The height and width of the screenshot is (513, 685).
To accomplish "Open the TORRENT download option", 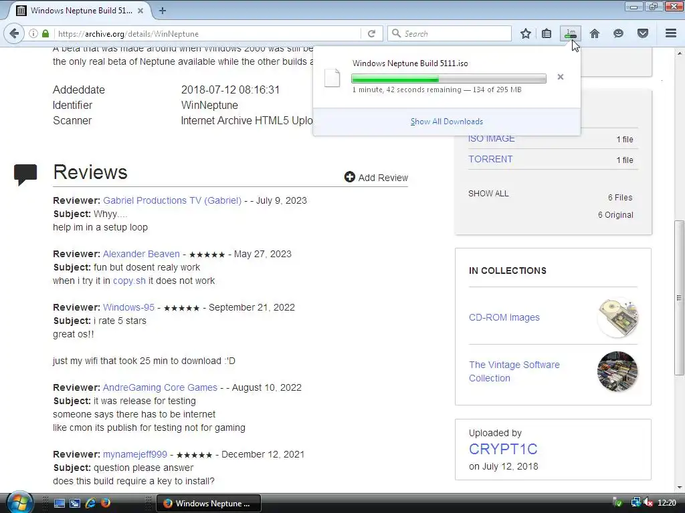I will tap(490, 159).
